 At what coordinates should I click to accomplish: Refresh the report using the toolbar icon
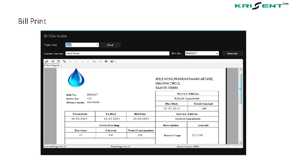click(58, 61)
